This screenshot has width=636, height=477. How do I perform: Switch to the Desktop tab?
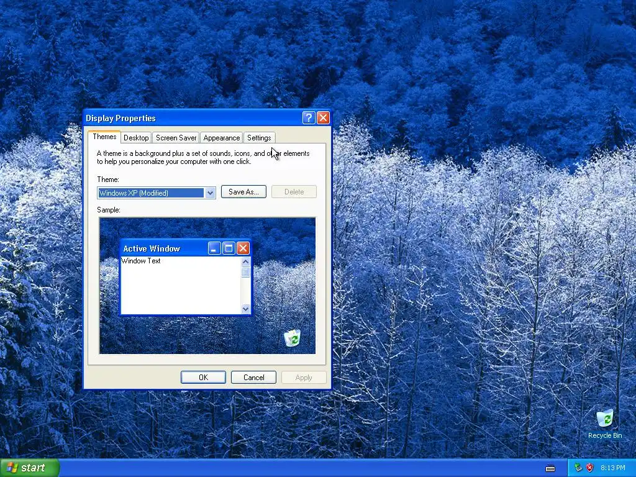click(x=136, y=137)
